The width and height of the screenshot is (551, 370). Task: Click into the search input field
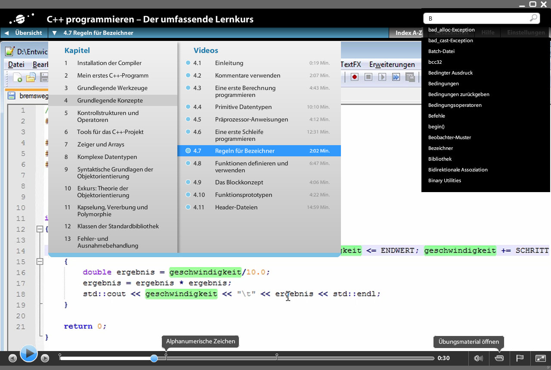pyautogui.click(x=476, y=19)
